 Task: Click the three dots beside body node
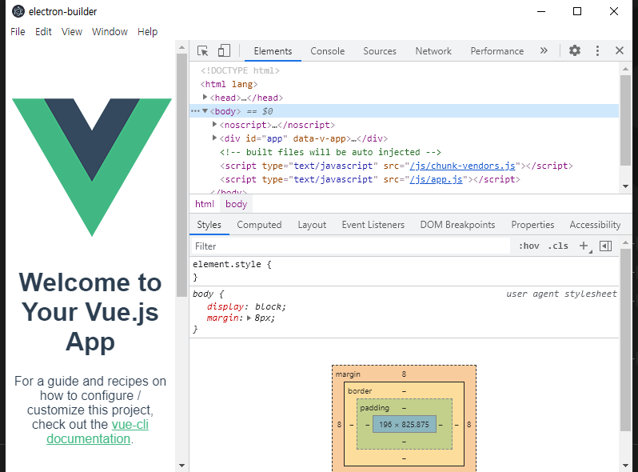click(195, 111)
